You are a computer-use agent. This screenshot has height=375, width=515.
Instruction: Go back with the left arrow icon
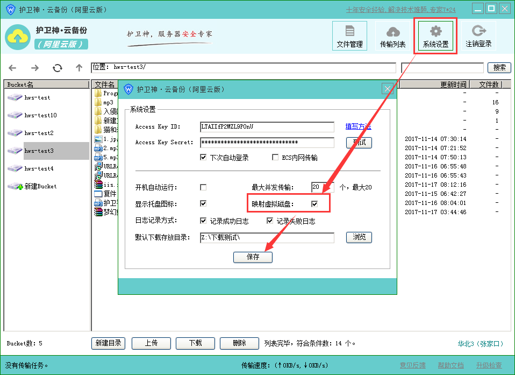point(13,68)
